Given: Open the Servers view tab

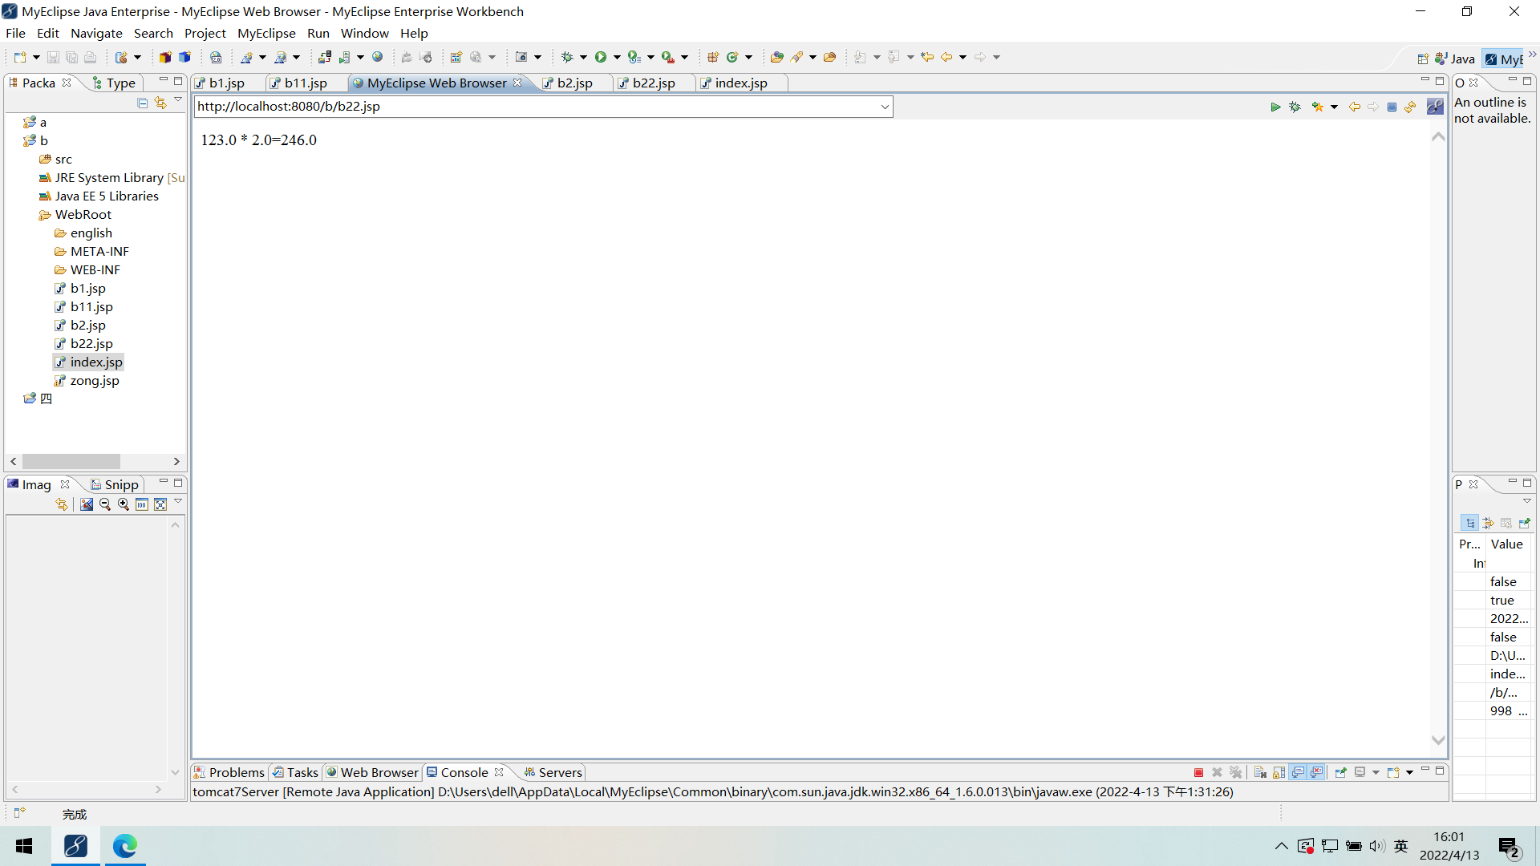Looking at the screenshot, I should pos(559,772).
